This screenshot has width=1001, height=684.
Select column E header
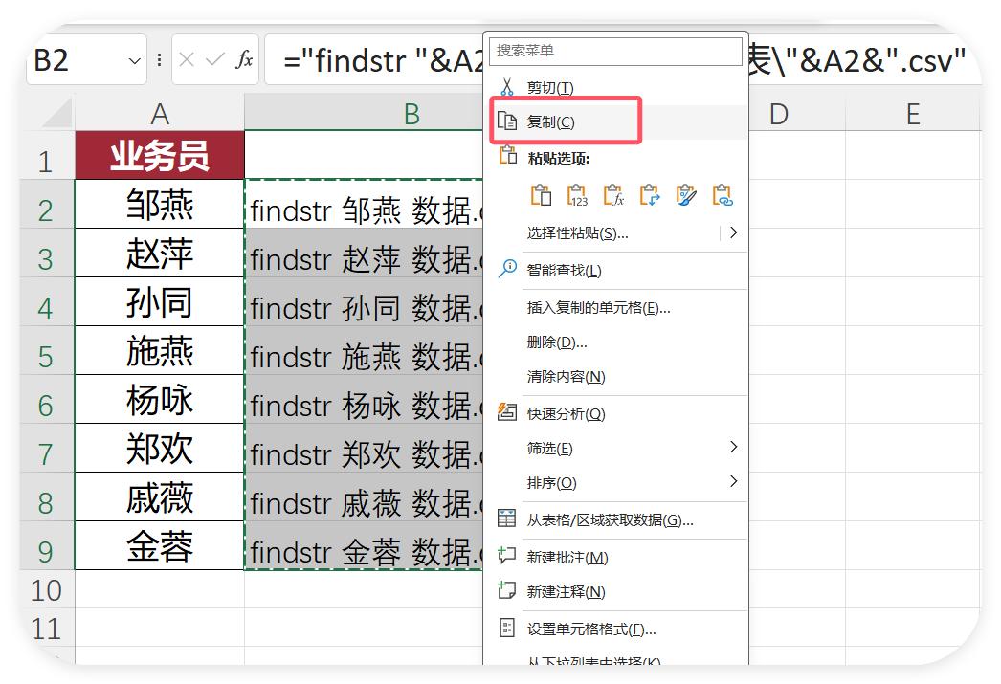(x=913, y=114)
